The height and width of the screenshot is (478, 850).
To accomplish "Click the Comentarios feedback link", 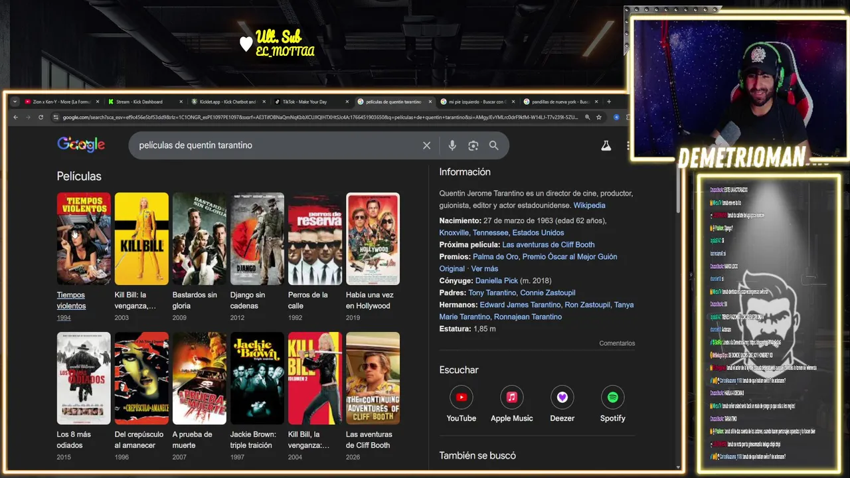I will click(617, 343).
